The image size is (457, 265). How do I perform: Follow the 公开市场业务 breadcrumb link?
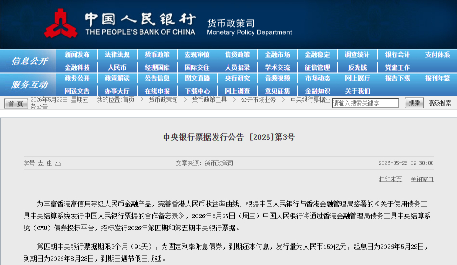[258, 100]
